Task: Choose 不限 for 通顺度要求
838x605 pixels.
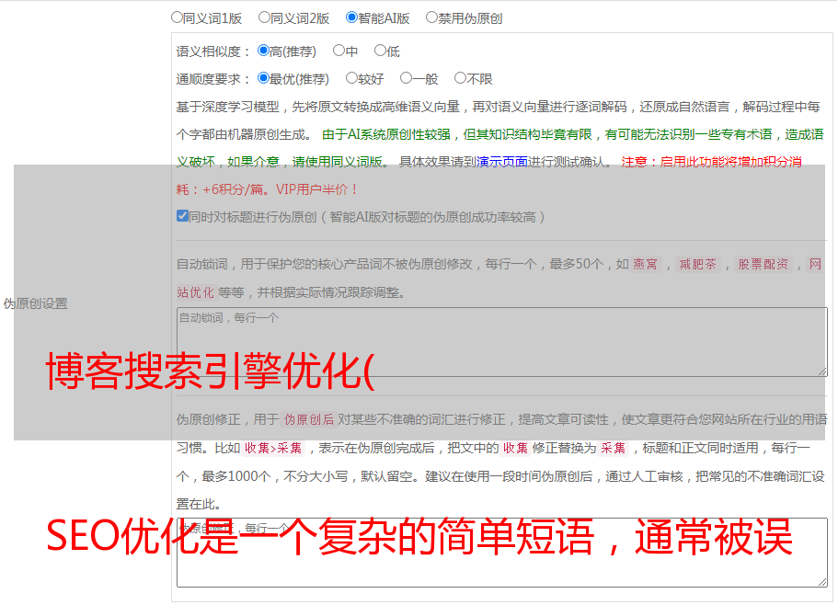Action: 460,78
